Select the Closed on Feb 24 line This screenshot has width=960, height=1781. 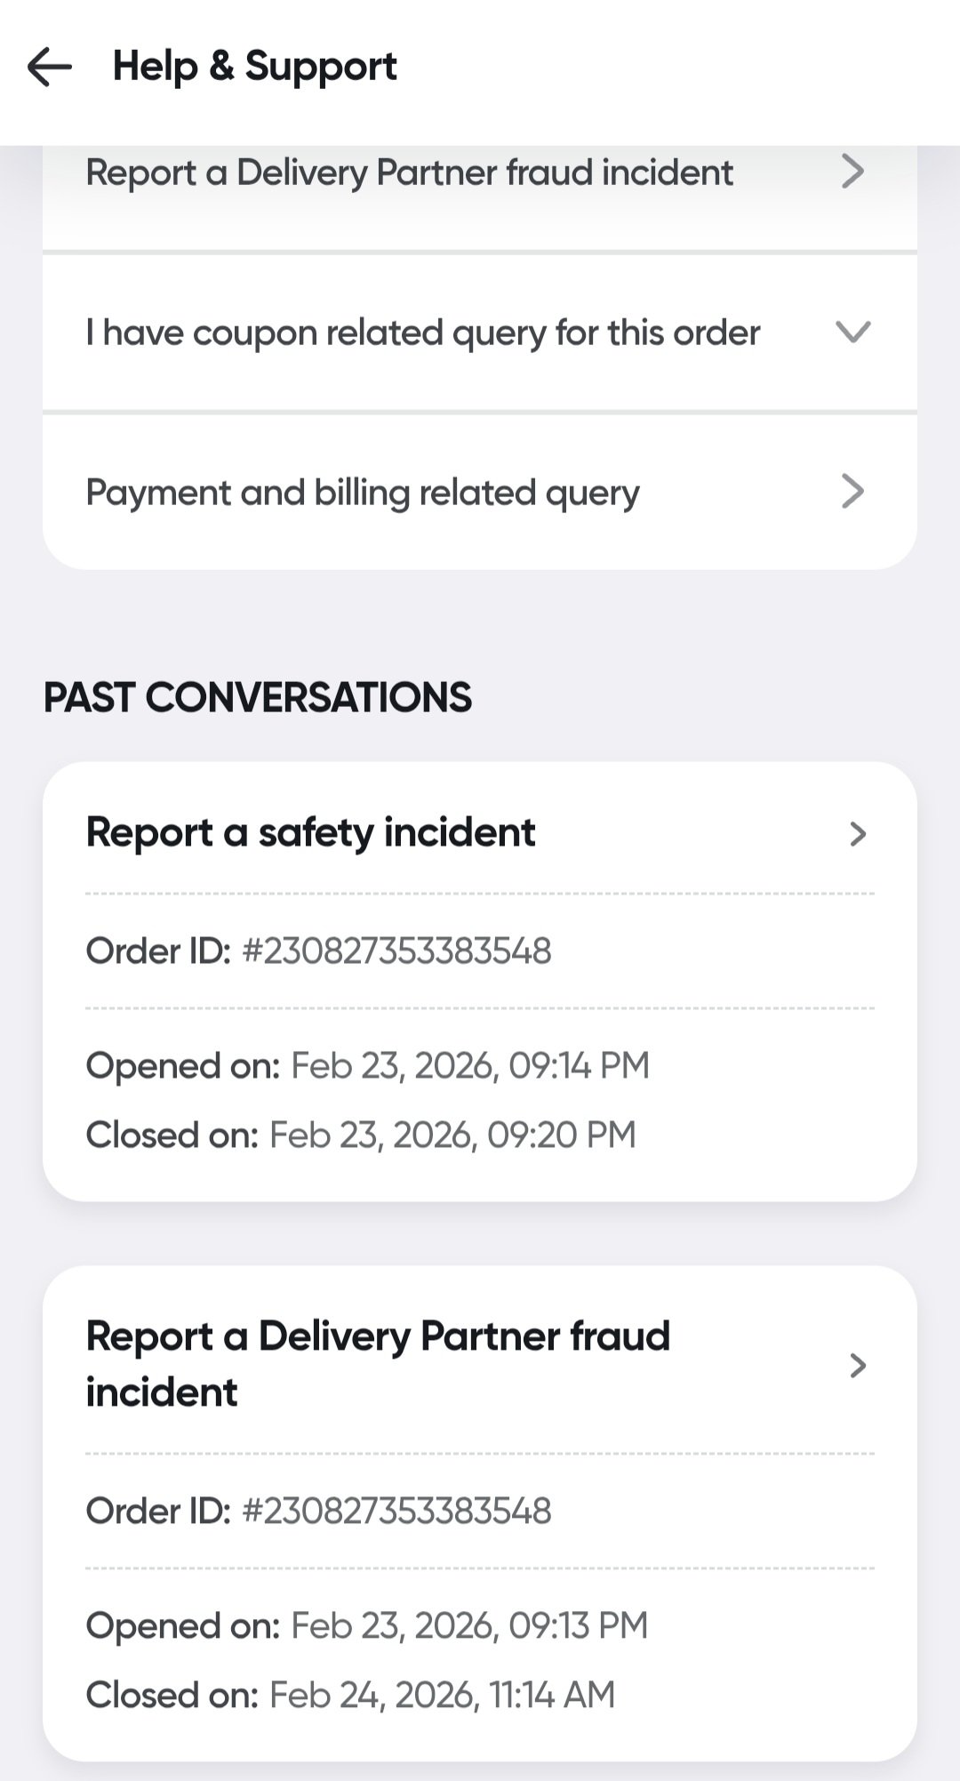(350, 1695)
